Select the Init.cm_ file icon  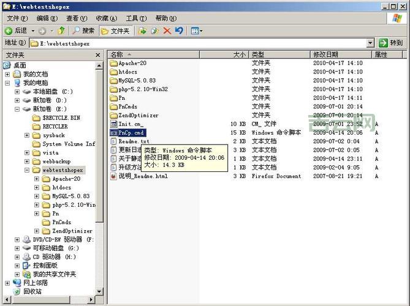pyautogui.click(x=113, y=124)
